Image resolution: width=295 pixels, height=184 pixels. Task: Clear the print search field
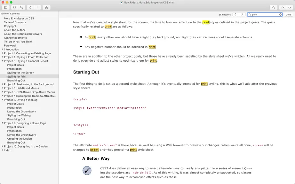pyautogui.click(x=280, y=14)
